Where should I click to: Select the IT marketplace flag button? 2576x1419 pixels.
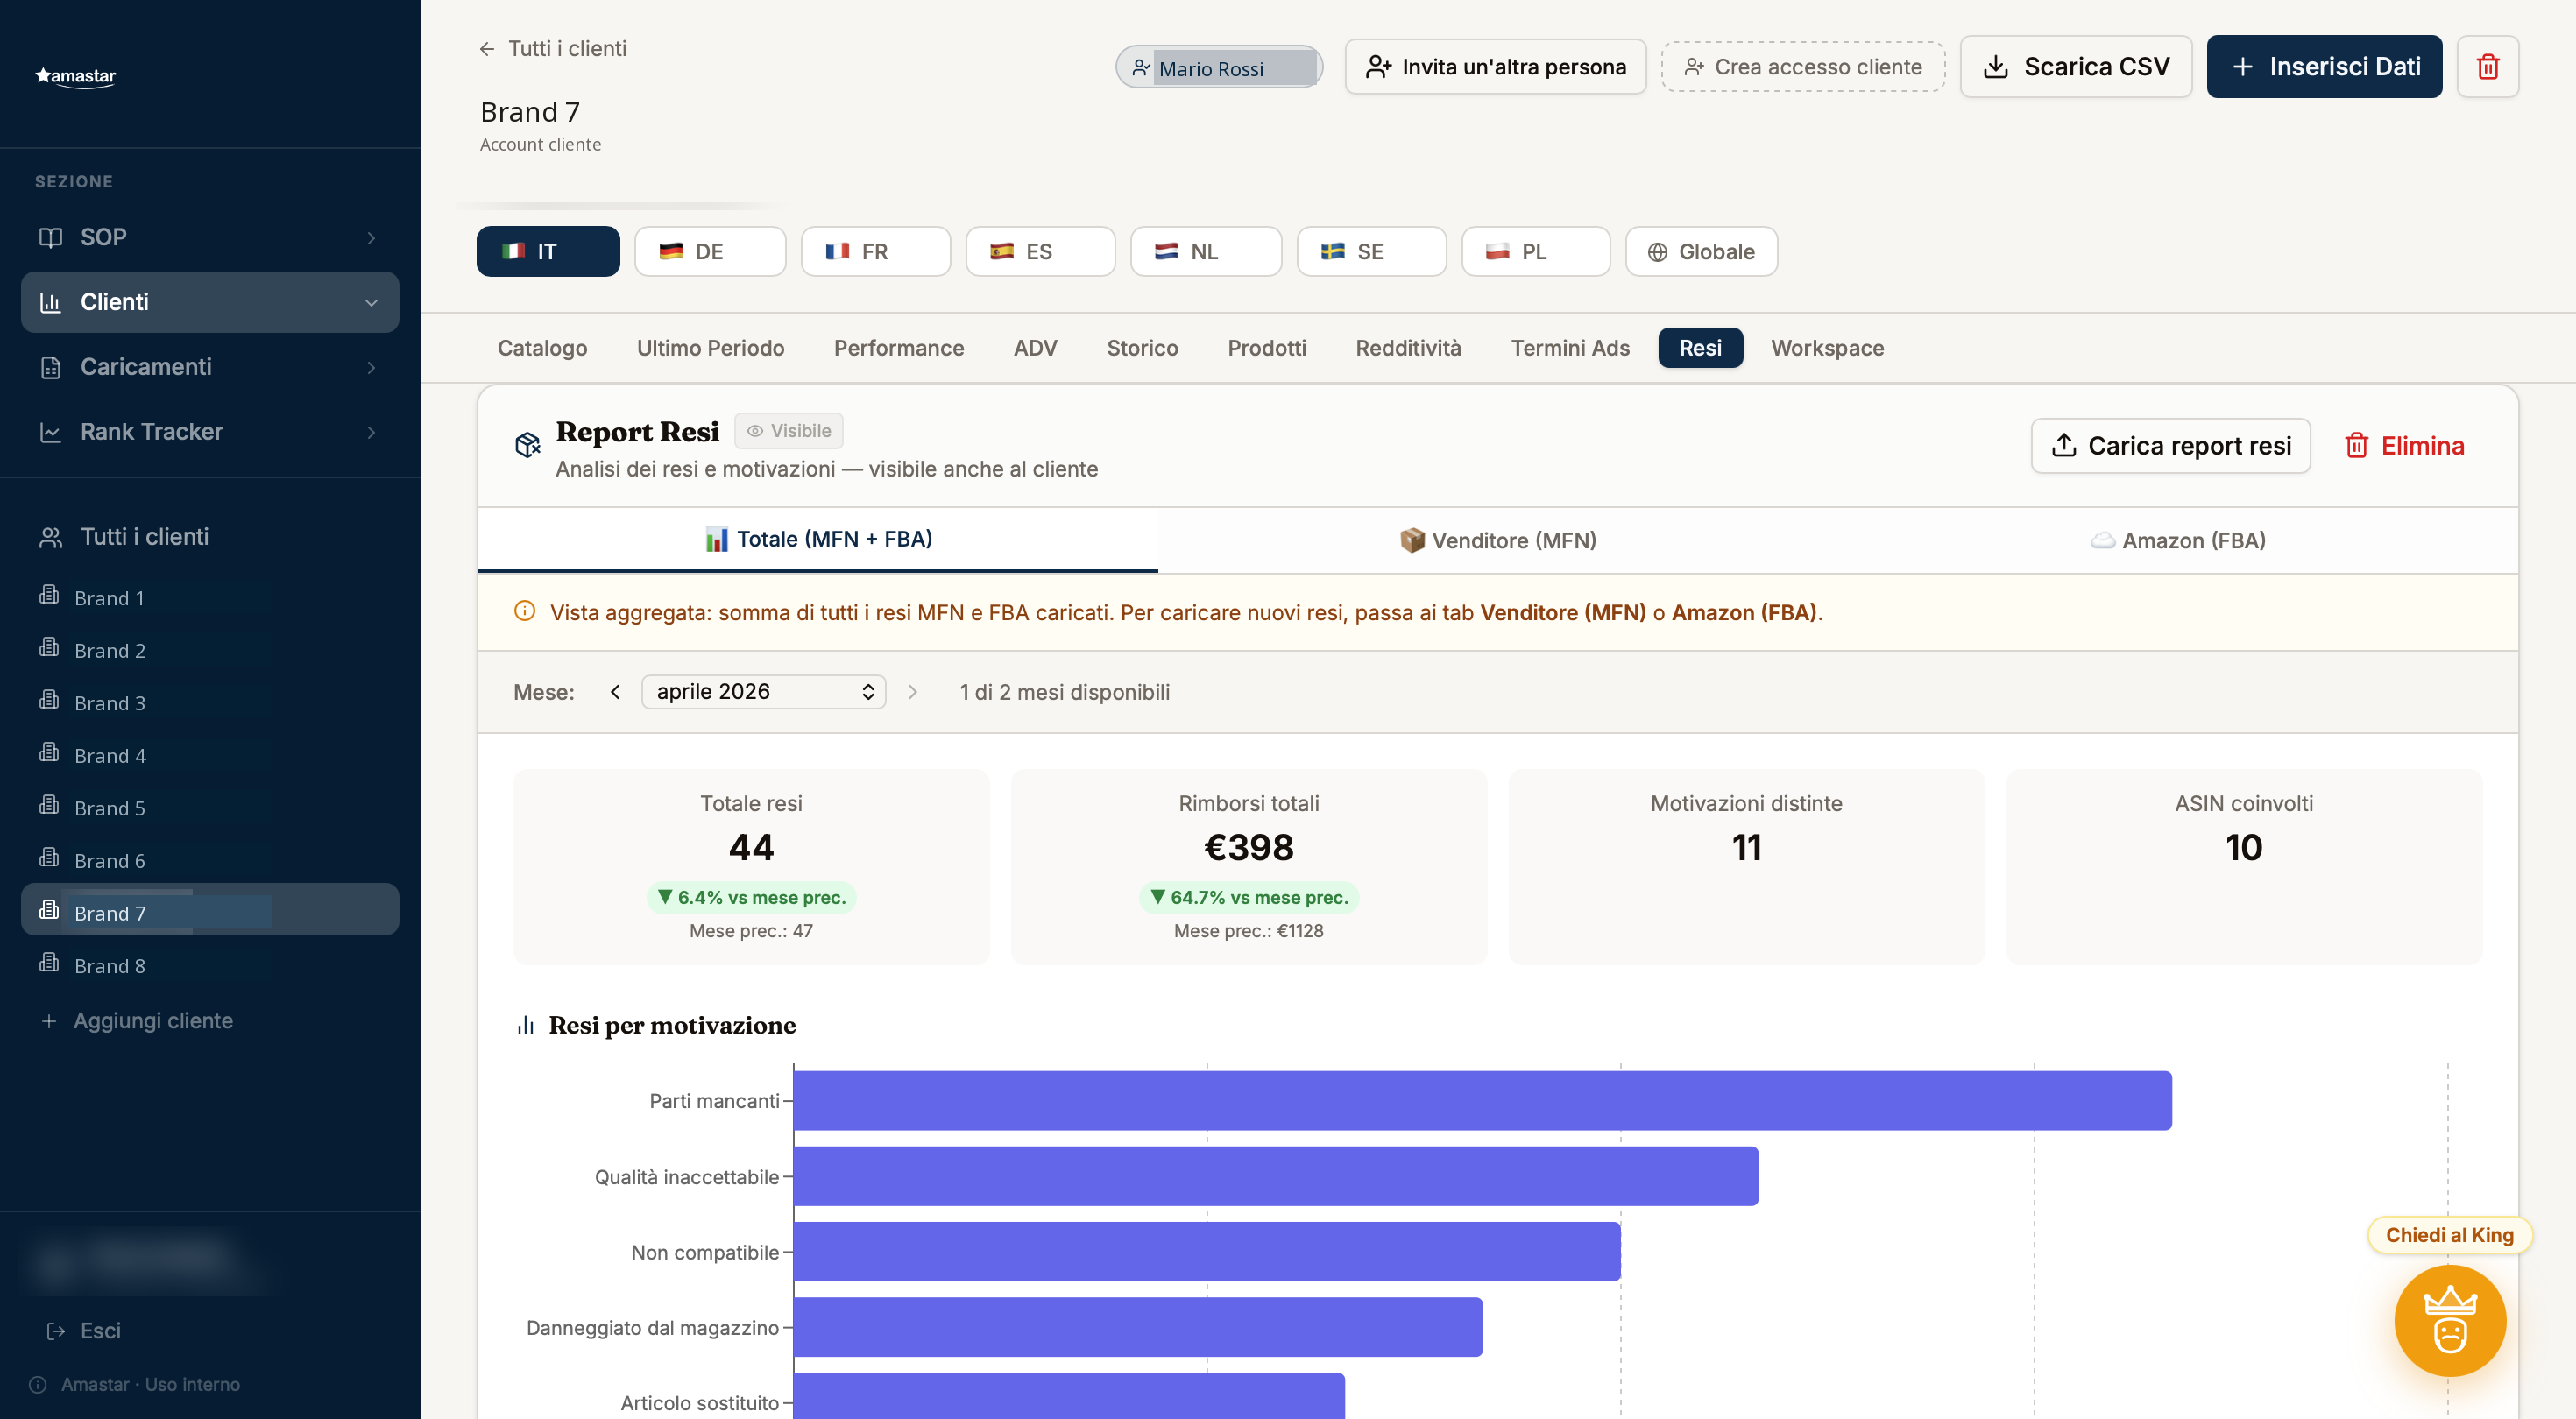point(547,251)
